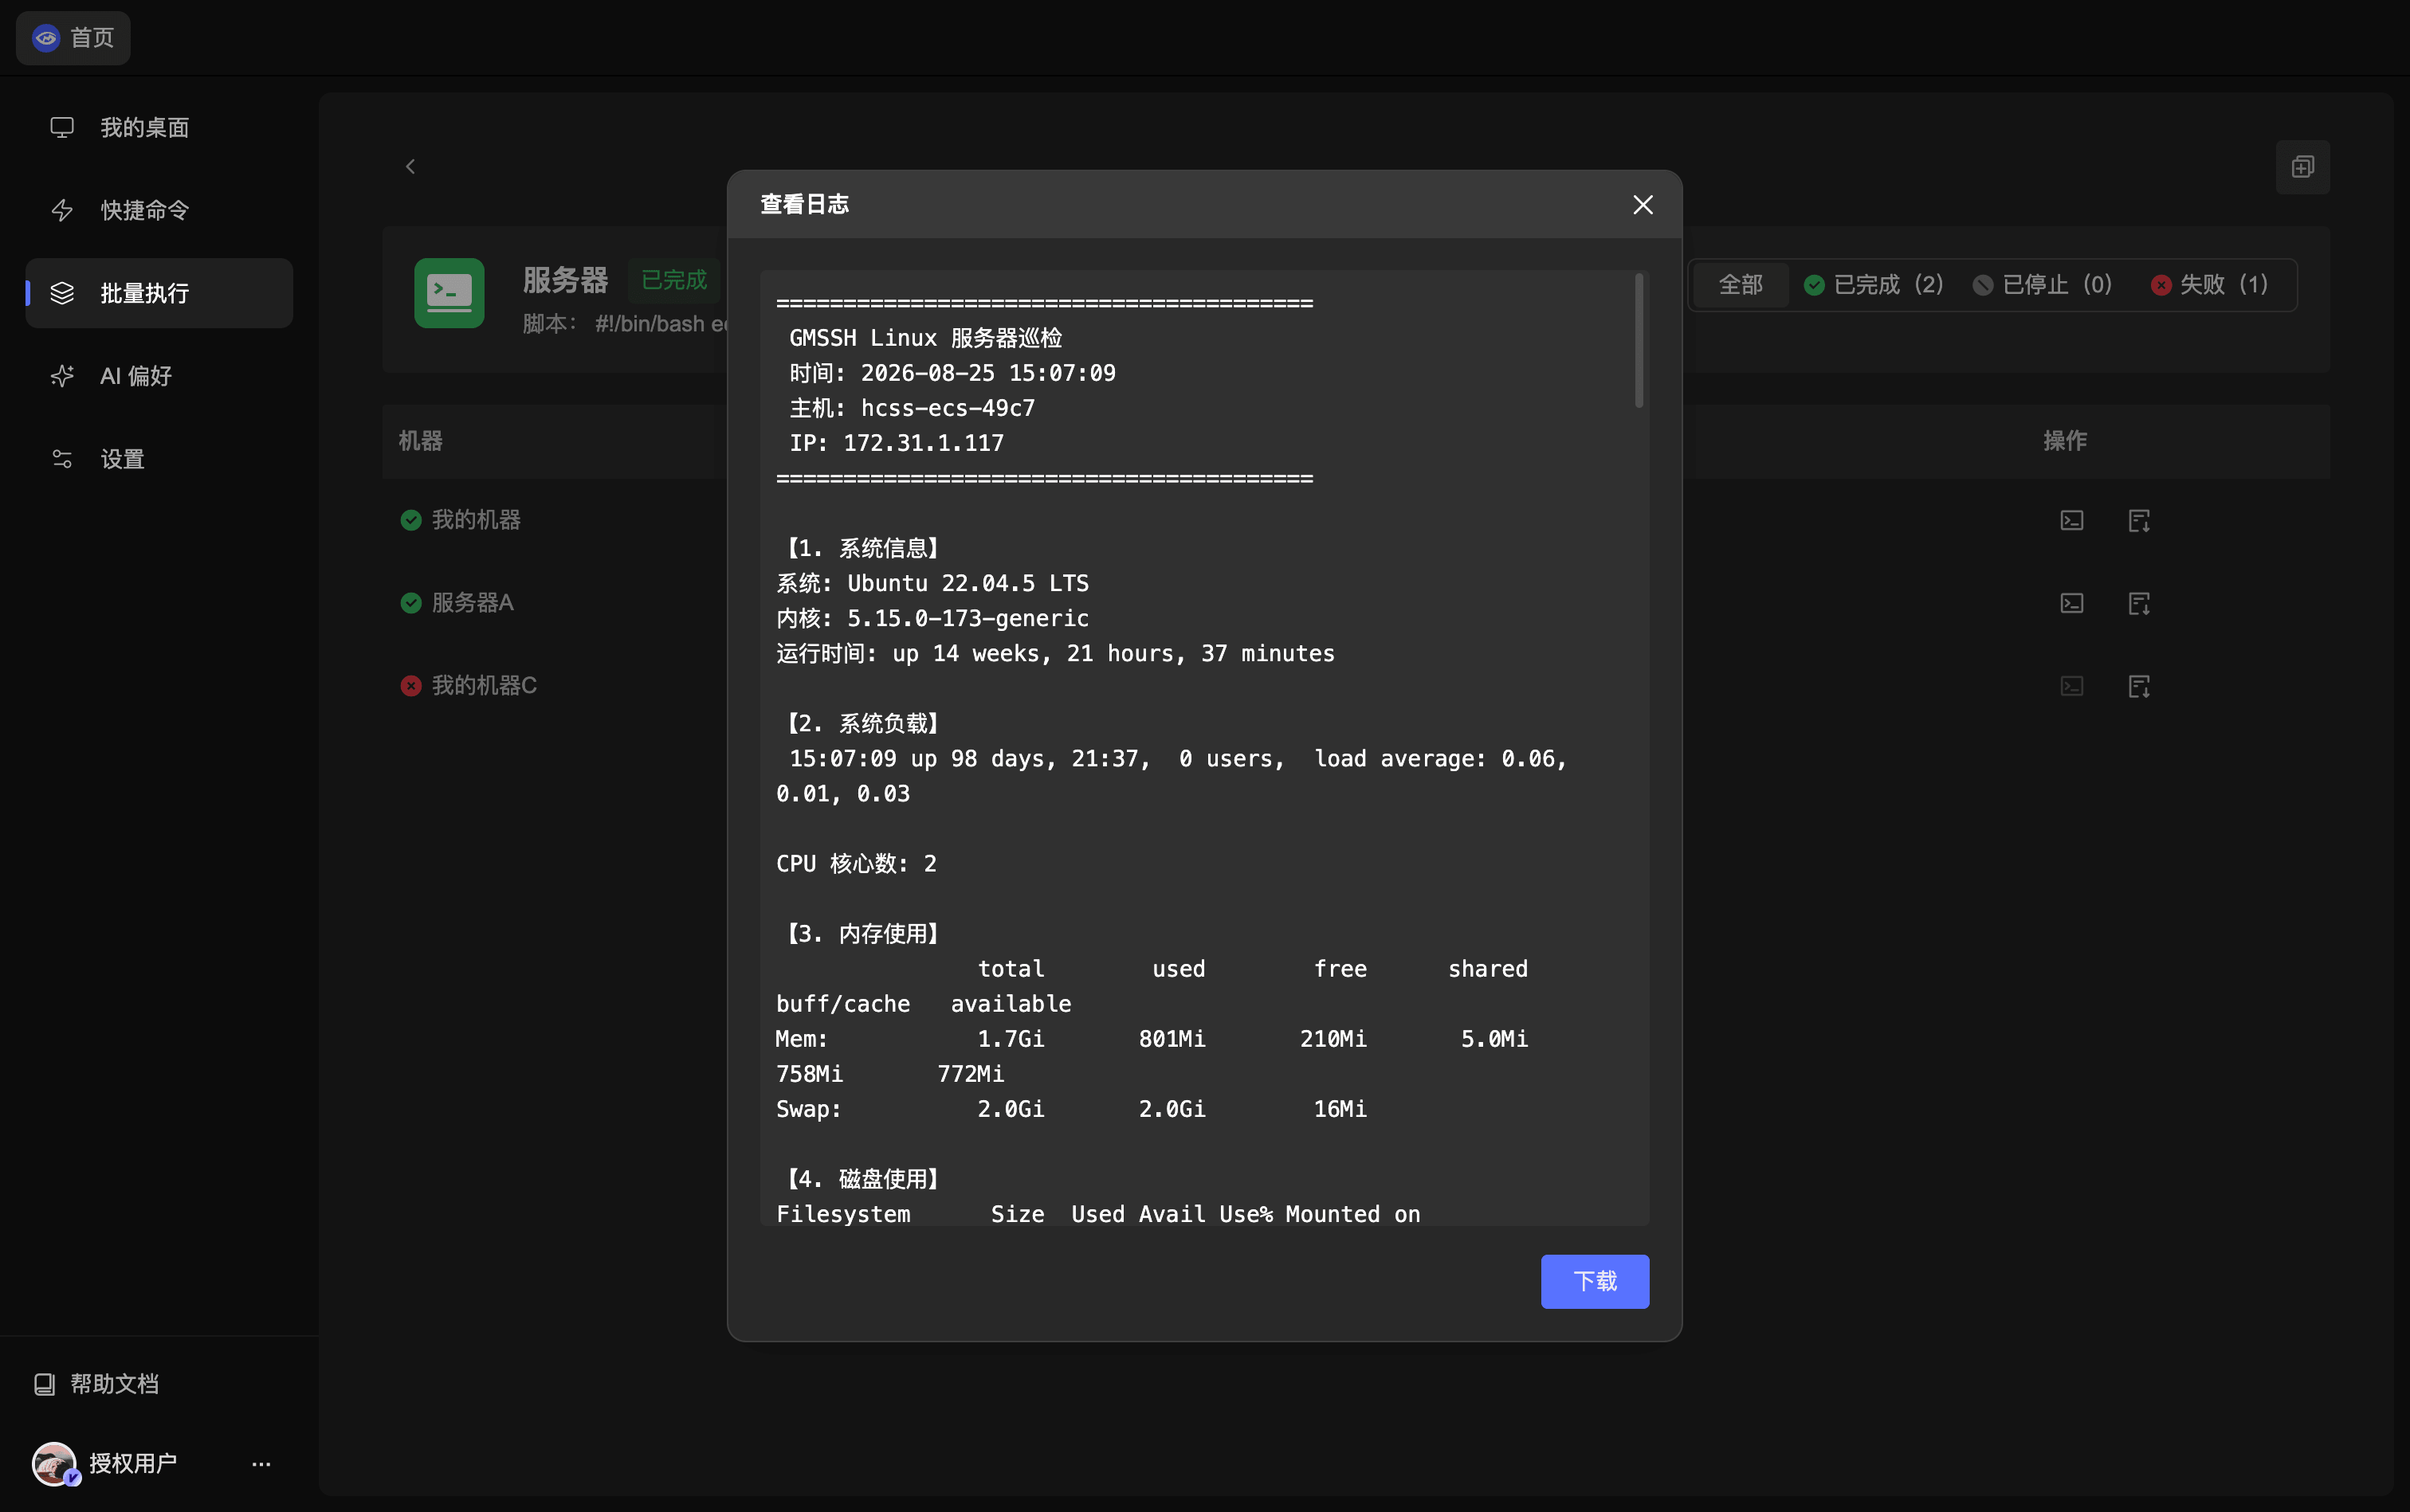Screen dimensions: 2410x1512
Task: Click the 首页 home tab
Action: click(x=73, y=38)
